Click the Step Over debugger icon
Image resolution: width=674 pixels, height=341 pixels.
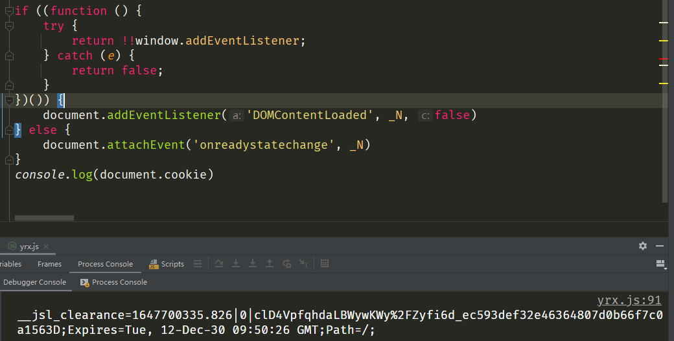[219, 264]
